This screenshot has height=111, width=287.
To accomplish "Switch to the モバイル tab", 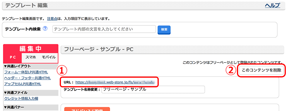I will [49, 57].
